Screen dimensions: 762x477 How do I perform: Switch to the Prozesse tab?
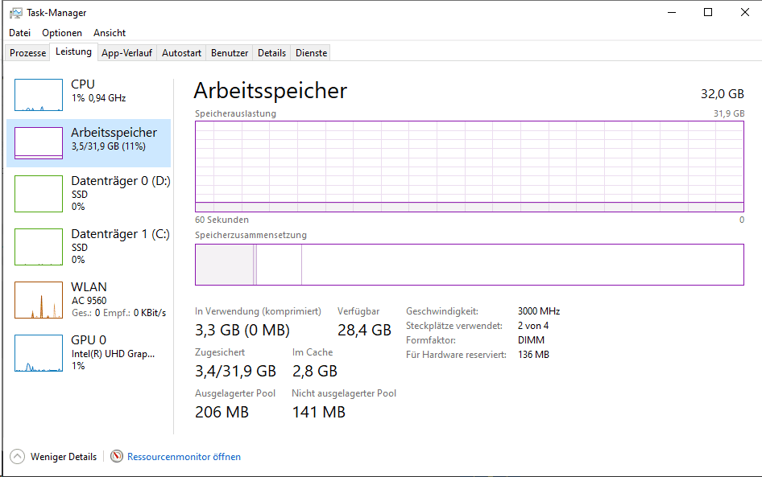coord(27,53)
